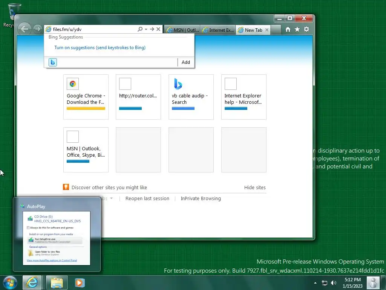This screenshot has height=290, width=386.
Task: Click Add search provider button
Action: (x=185, y=62)
